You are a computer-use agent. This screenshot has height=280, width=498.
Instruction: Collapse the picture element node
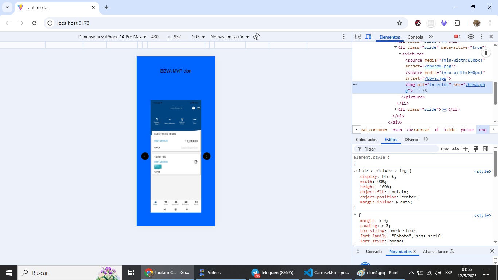click(x=400, y=54)
